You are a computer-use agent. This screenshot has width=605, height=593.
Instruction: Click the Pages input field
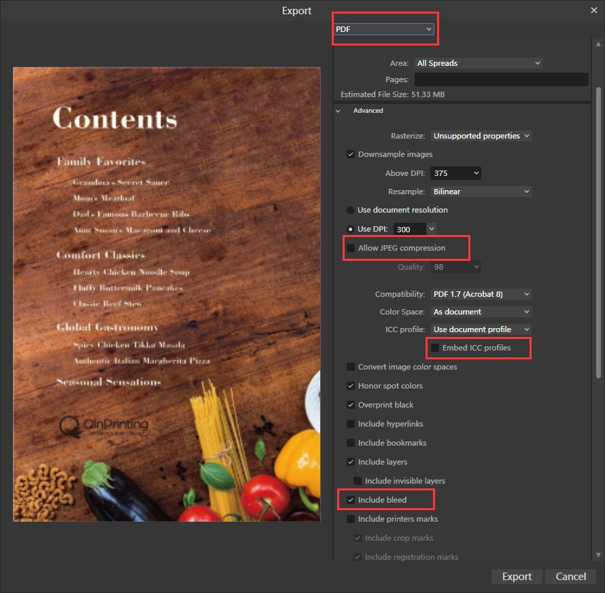501,79
